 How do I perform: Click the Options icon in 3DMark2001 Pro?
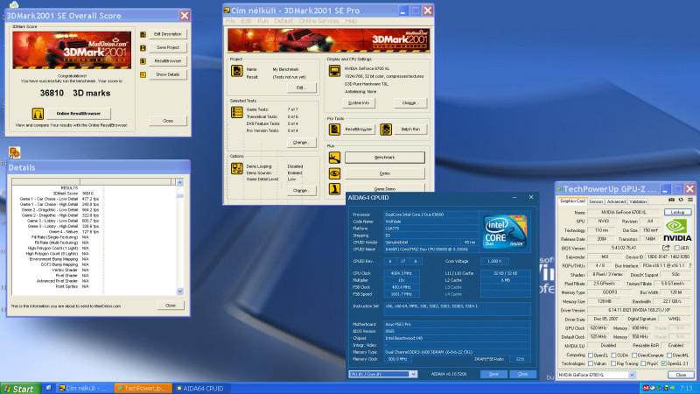[236, 168]
